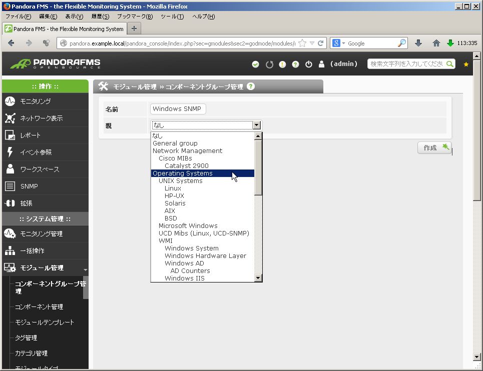Open 拡張 section in sidebar
Screen dimensions: 483x371
coord(45,203)
